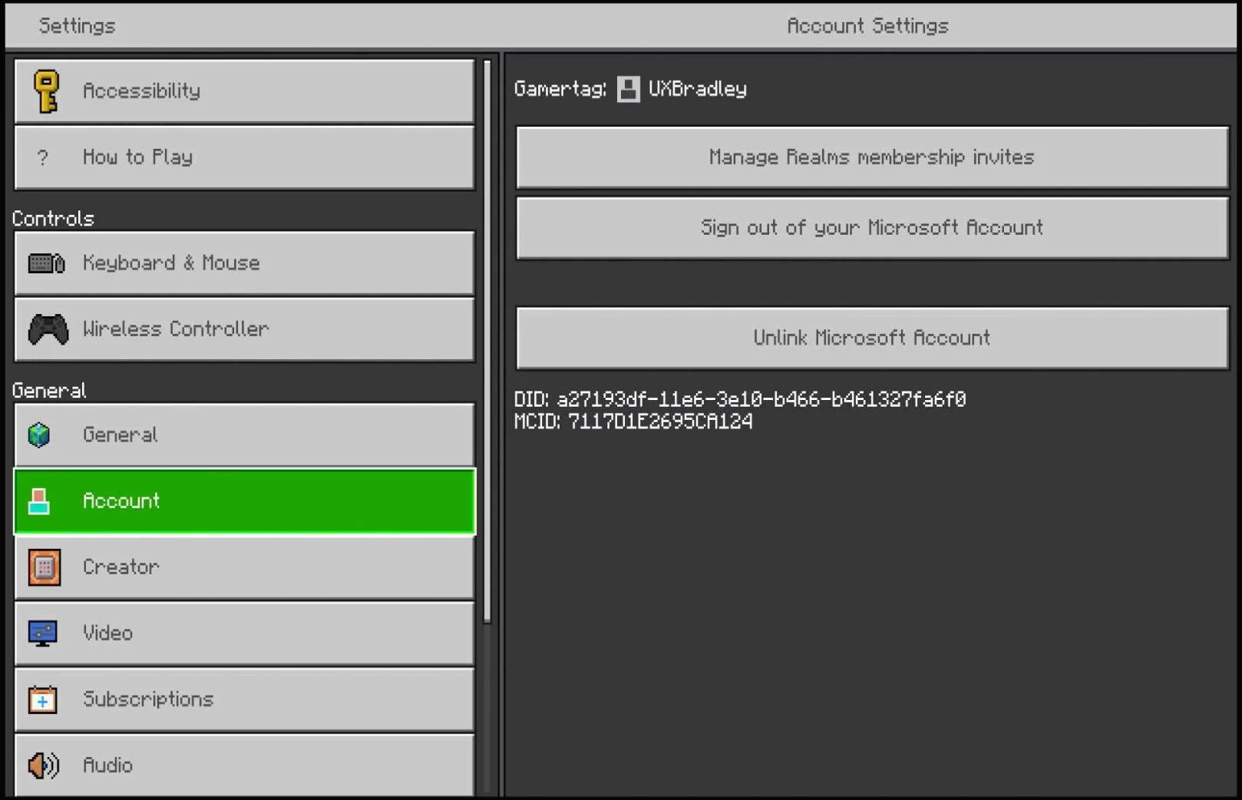Click the Account Settings title
This screenshot has height=800, width=1242.
tap(867, 26)
